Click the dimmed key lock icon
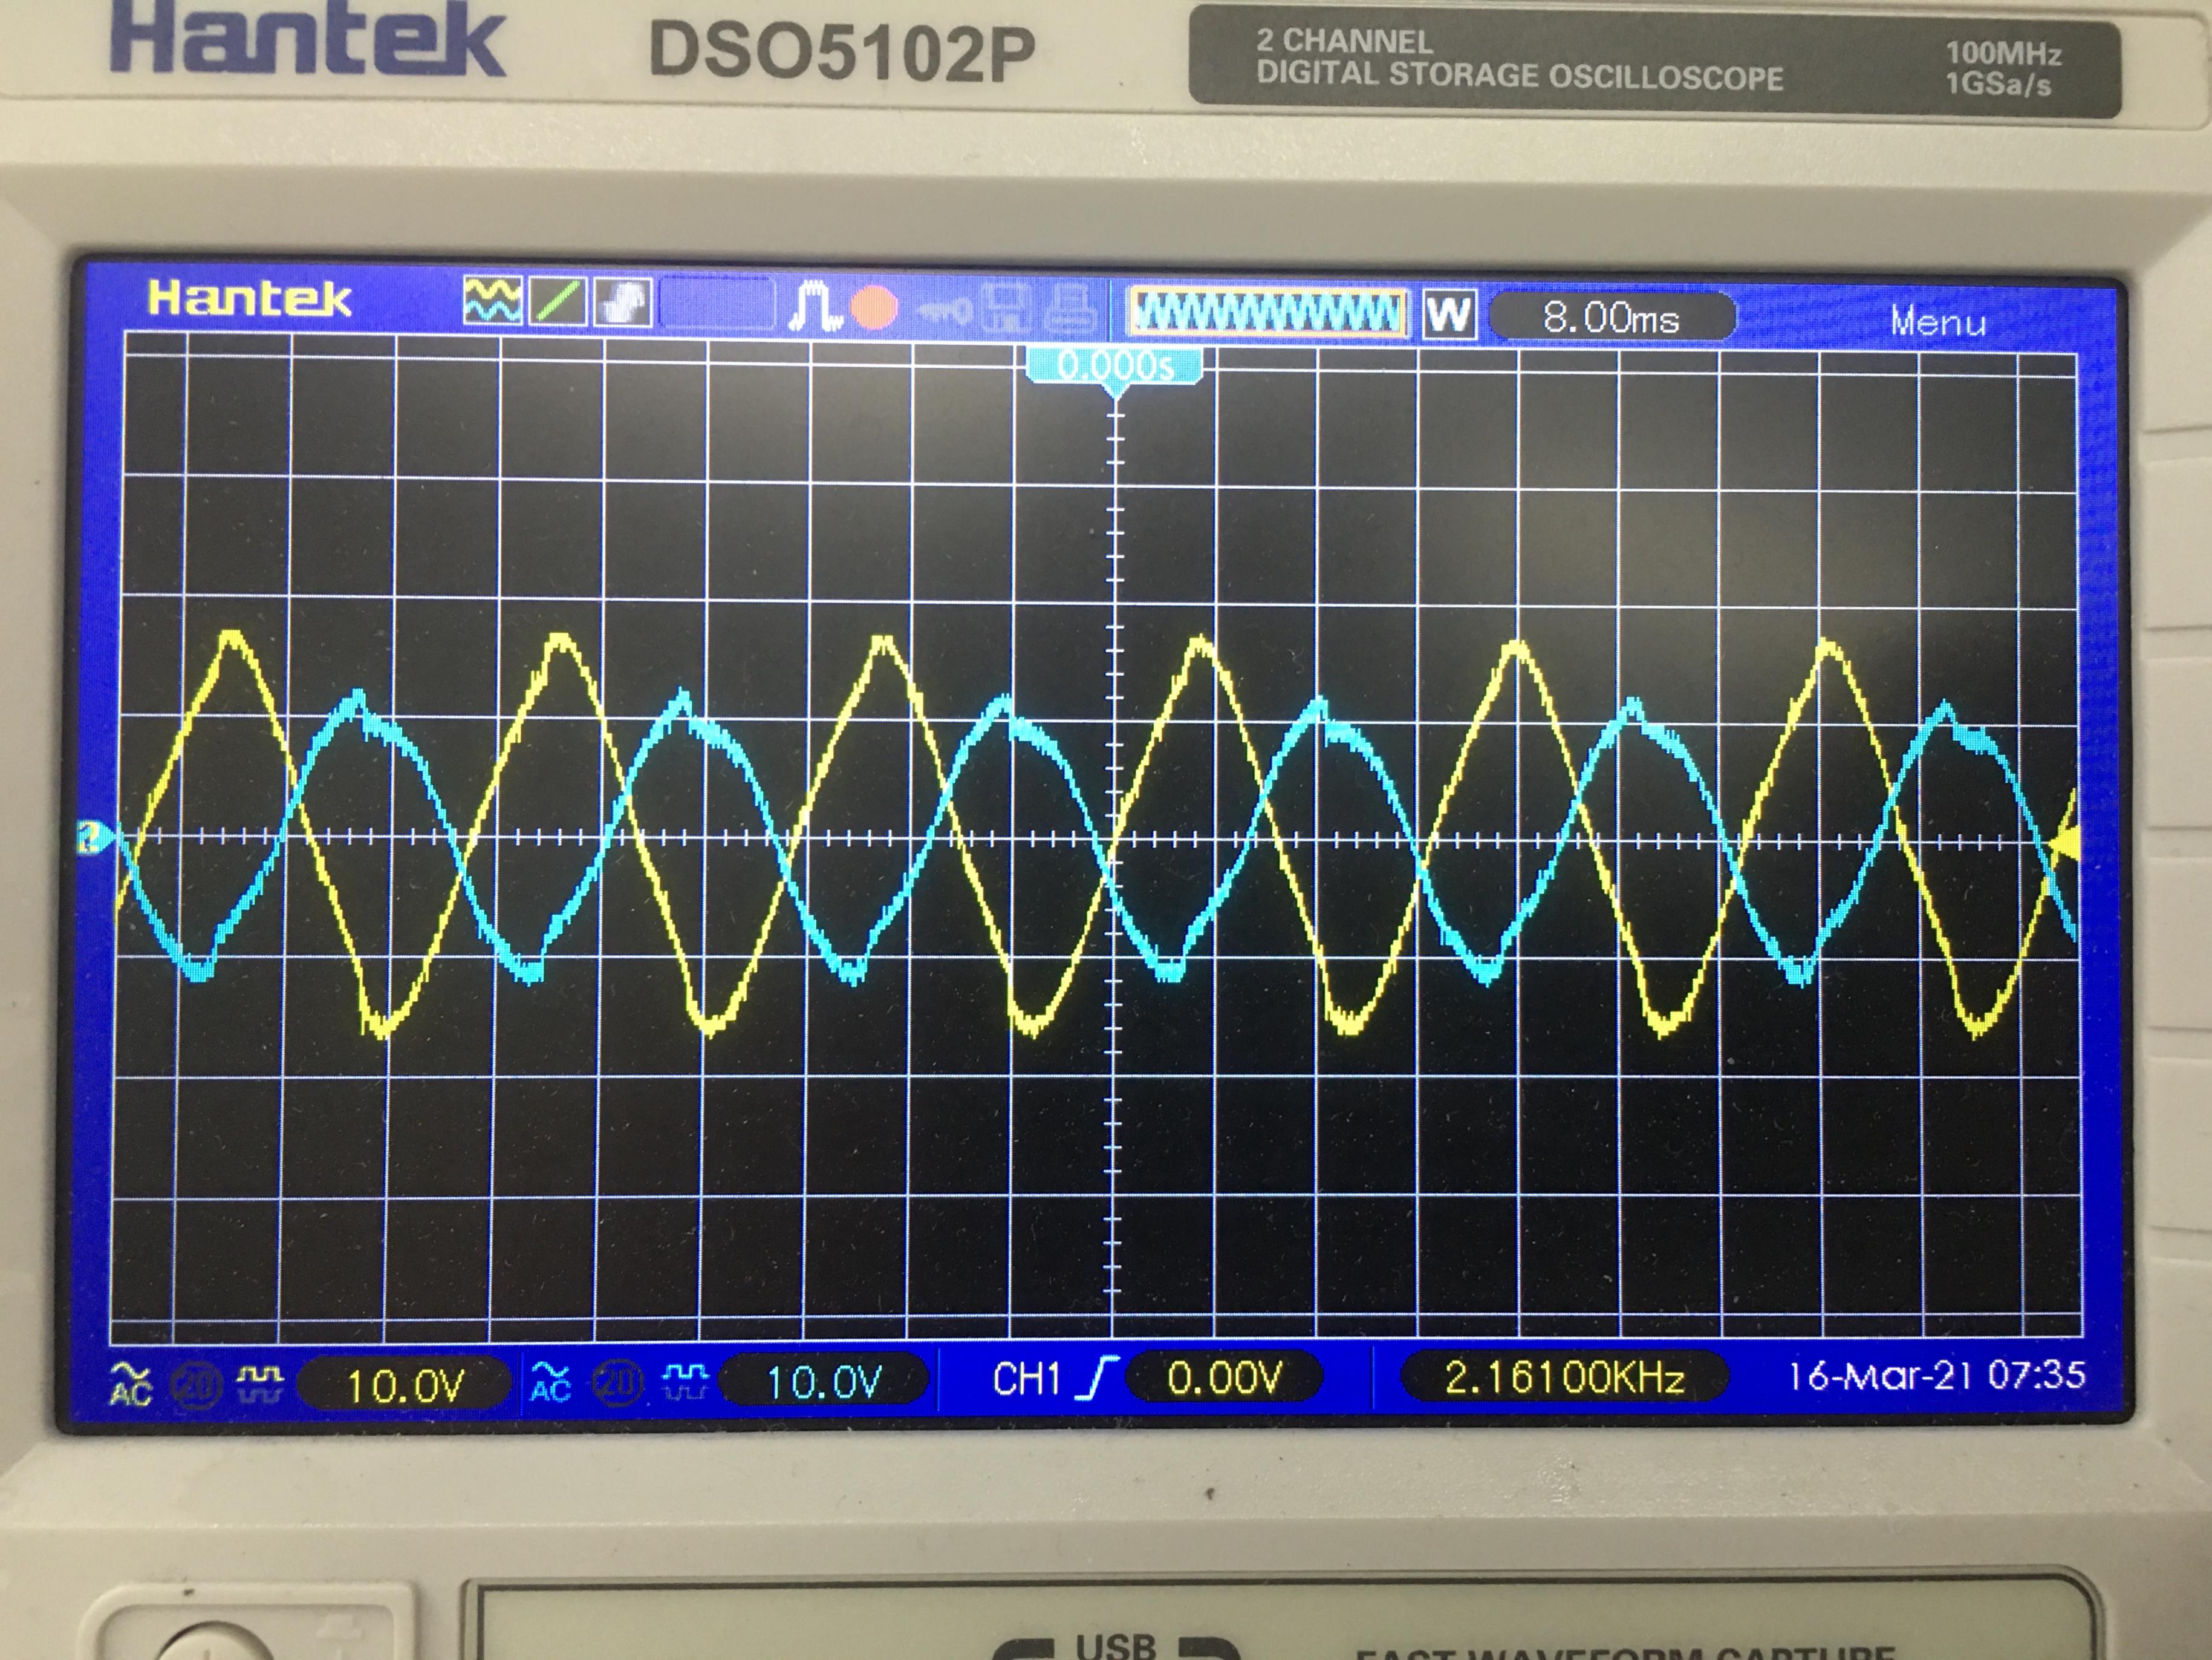The width and height of the screenshot is (2212, 1660). coord(944,311)
